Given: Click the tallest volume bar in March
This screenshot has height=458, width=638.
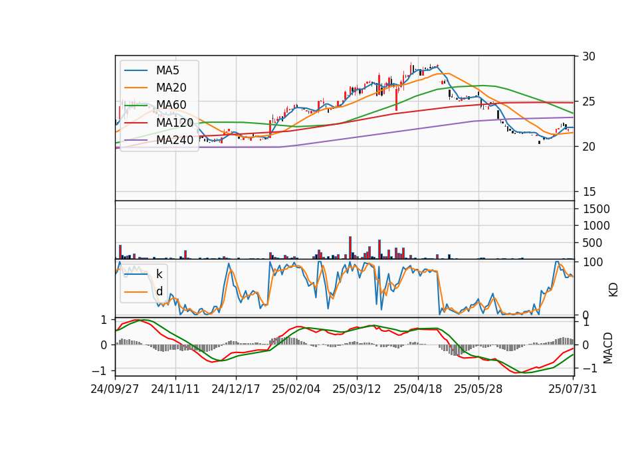Looking at the screenshot, I should (x=350, y=248).
